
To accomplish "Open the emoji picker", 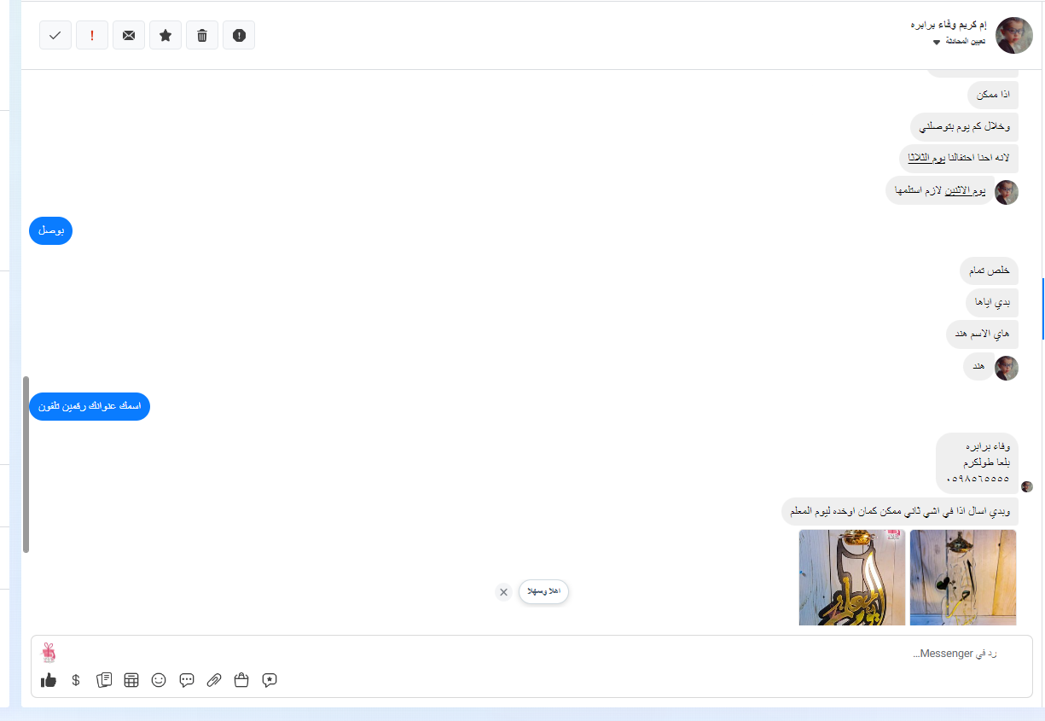I will click(159, 680).
